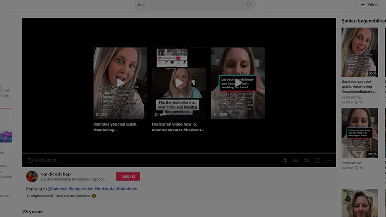The image size is (386, 217).
Task: Open candicedchap profile avatar
Action: click(x=32, y=176)
